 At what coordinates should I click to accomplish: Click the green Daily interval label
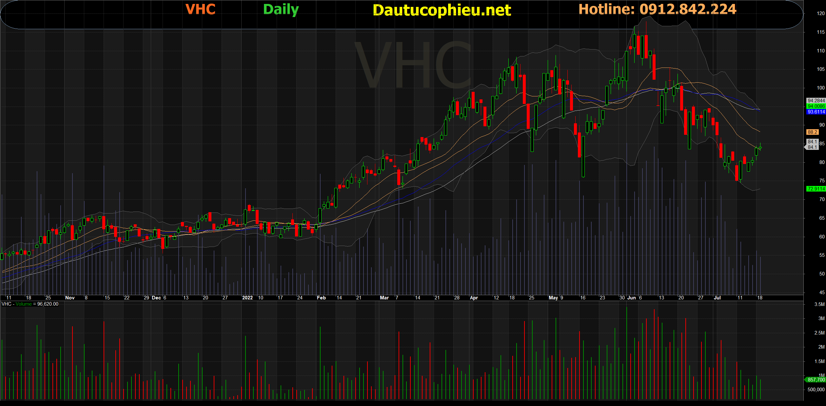281,10
